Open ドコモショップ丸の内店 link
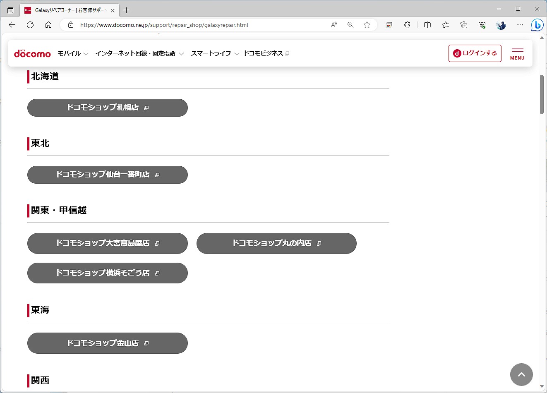Image resolution: width=547 pixels, height=393 pixels. tap(276, 243)
